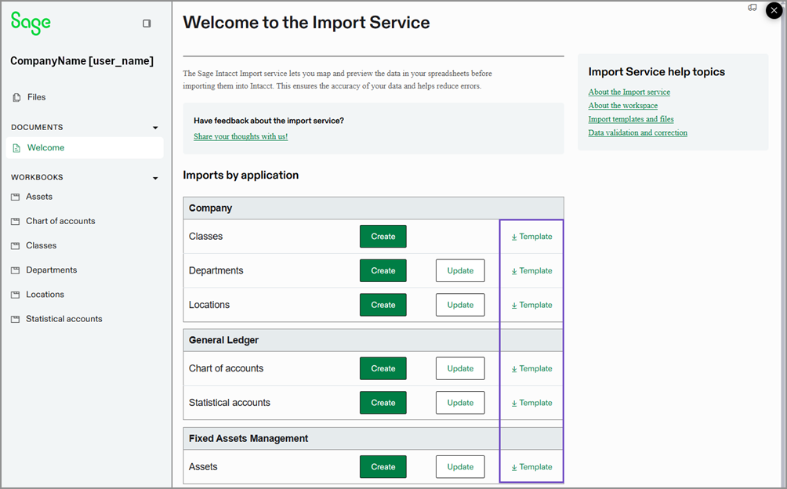Click the Locations workbook icon
This screenshot has height=489, width=787.
15,294
